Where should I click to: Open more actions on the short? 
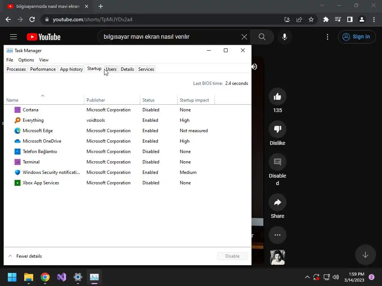(278, 235)
